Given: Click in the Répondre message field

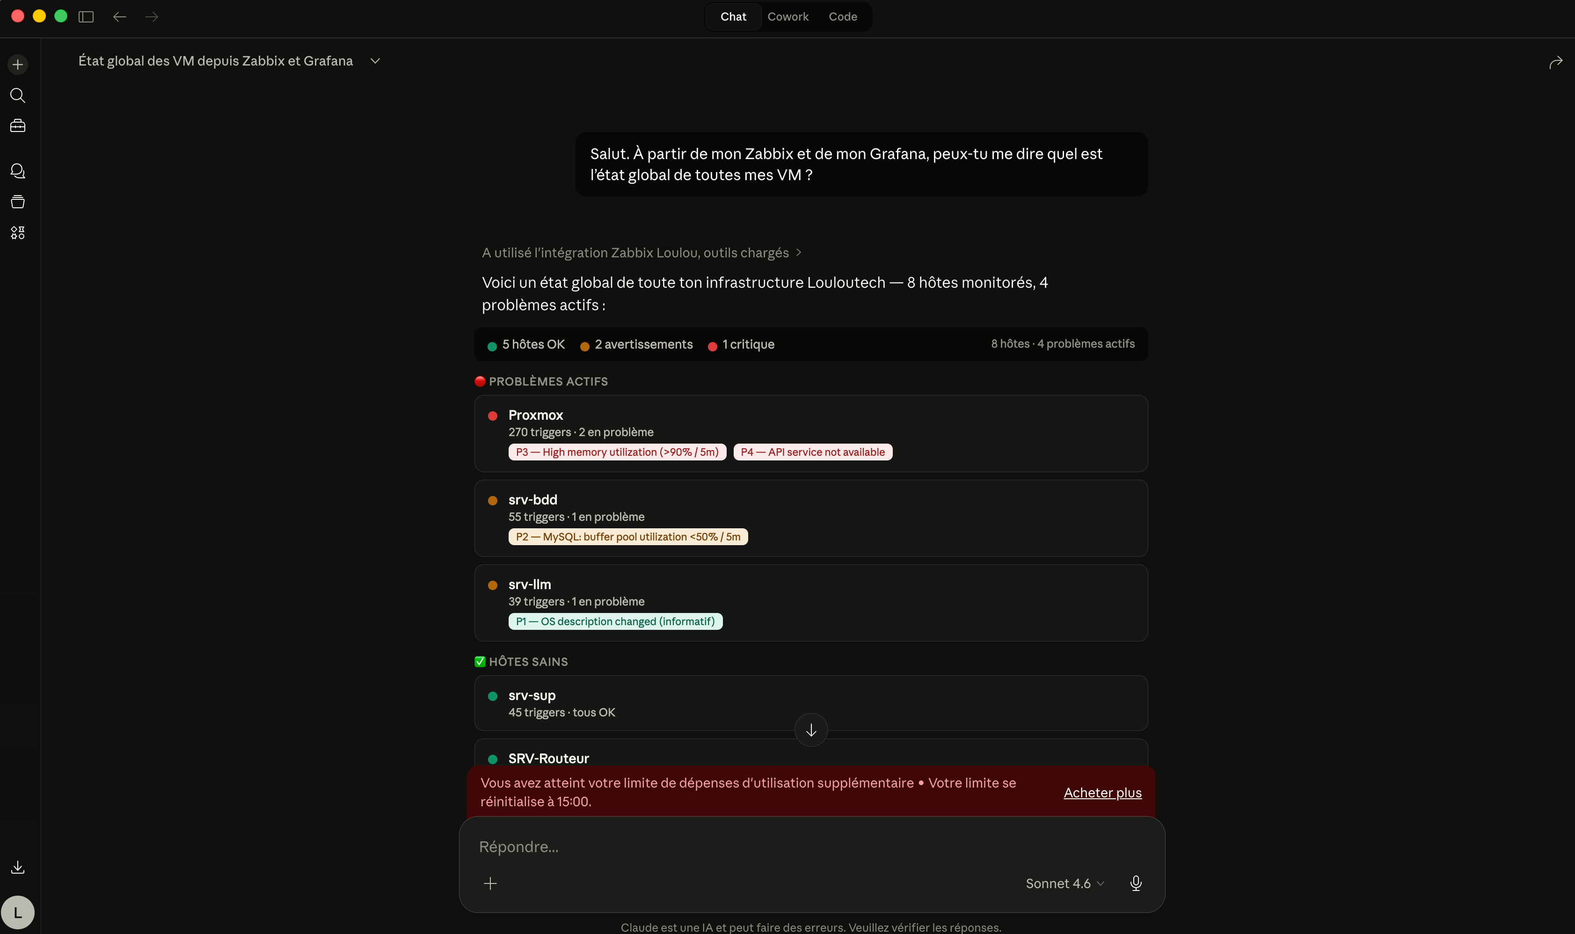Looking at the screenshot, I should pos(811,846).
